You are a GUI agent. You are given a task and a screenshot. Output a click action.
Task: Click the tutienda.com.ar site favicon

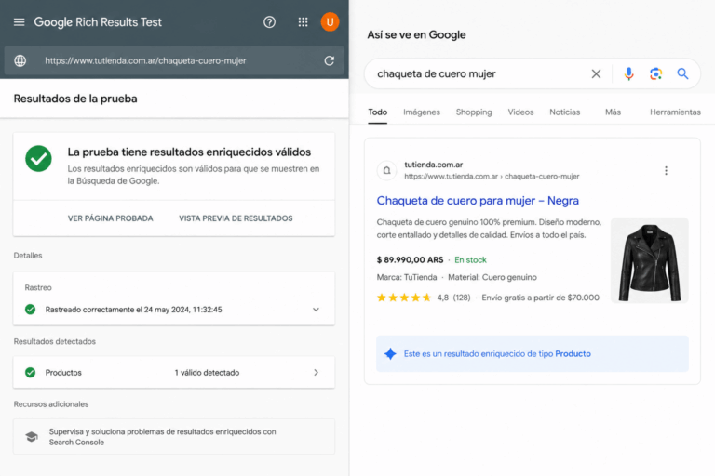pos(386,170)
